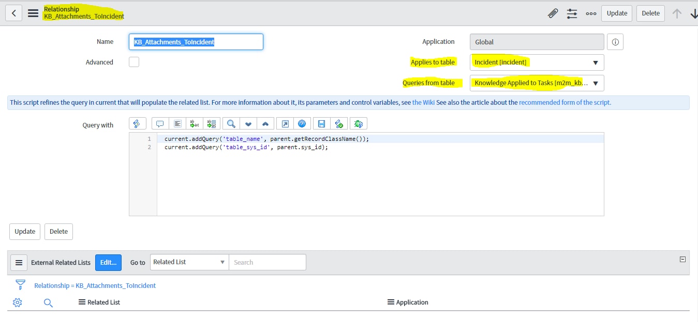The width and height of the screenshot is (698, 322).
Task: Click the 'Advanced' field label
Action: 99,62
